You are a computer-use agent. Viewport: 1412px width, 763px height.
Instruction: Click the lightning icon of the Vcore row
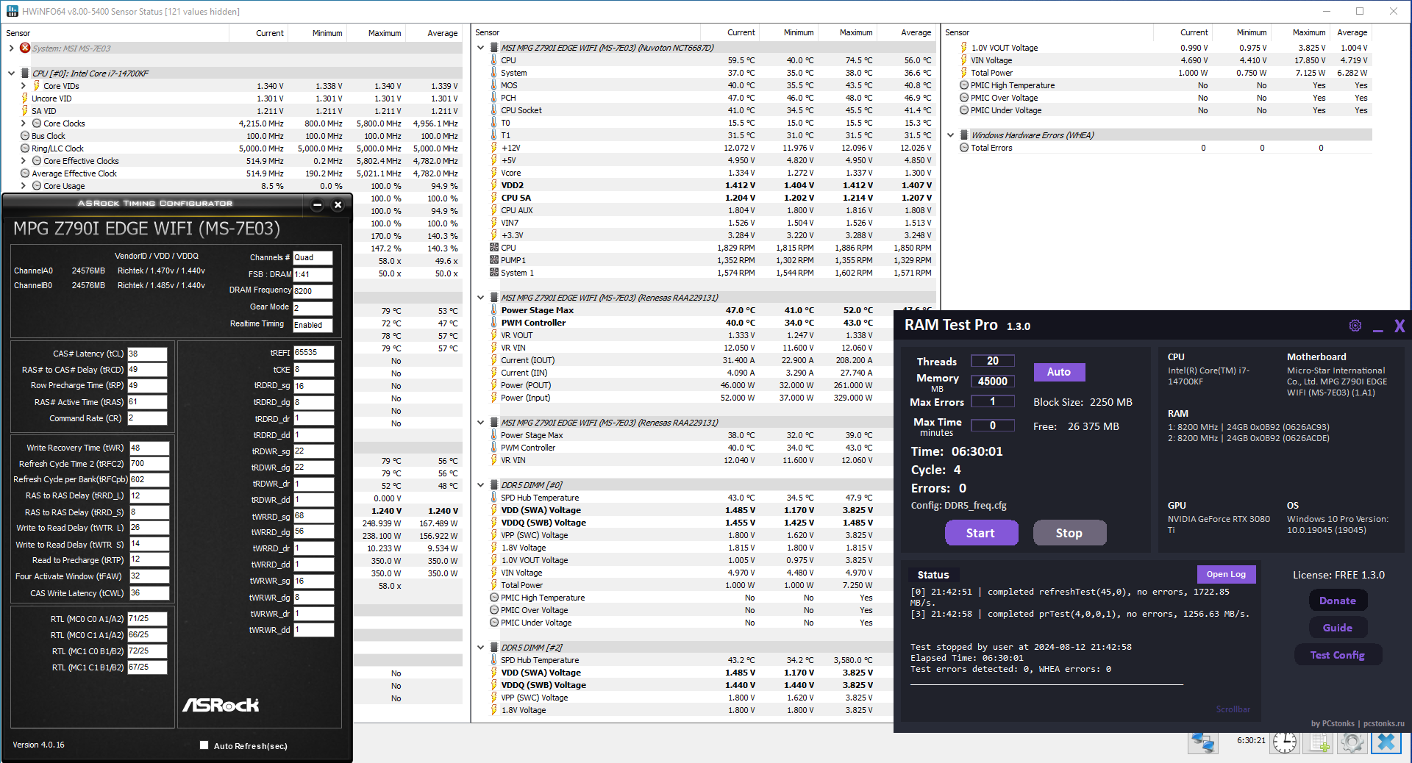tap(494, 173)
